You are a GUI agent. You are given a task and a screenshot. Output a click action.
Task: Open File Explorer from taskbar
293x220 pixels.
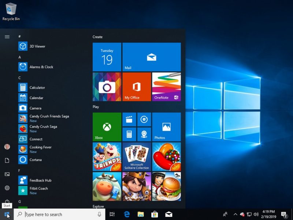click(141, 214)
